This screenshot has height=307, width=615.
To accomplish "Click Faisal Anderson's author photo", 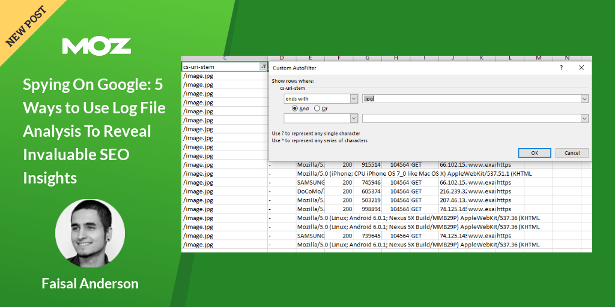I will point(90,234).
